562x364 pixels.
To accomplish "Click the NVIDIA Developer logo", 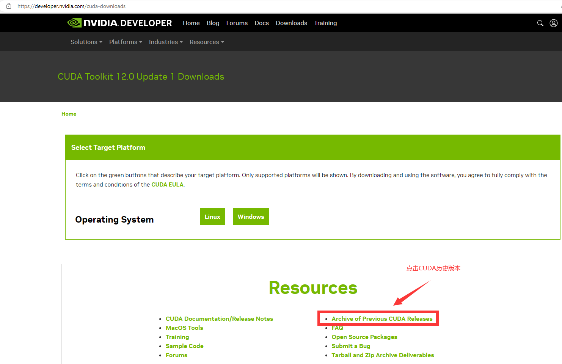I will click(x=119, y=23).
